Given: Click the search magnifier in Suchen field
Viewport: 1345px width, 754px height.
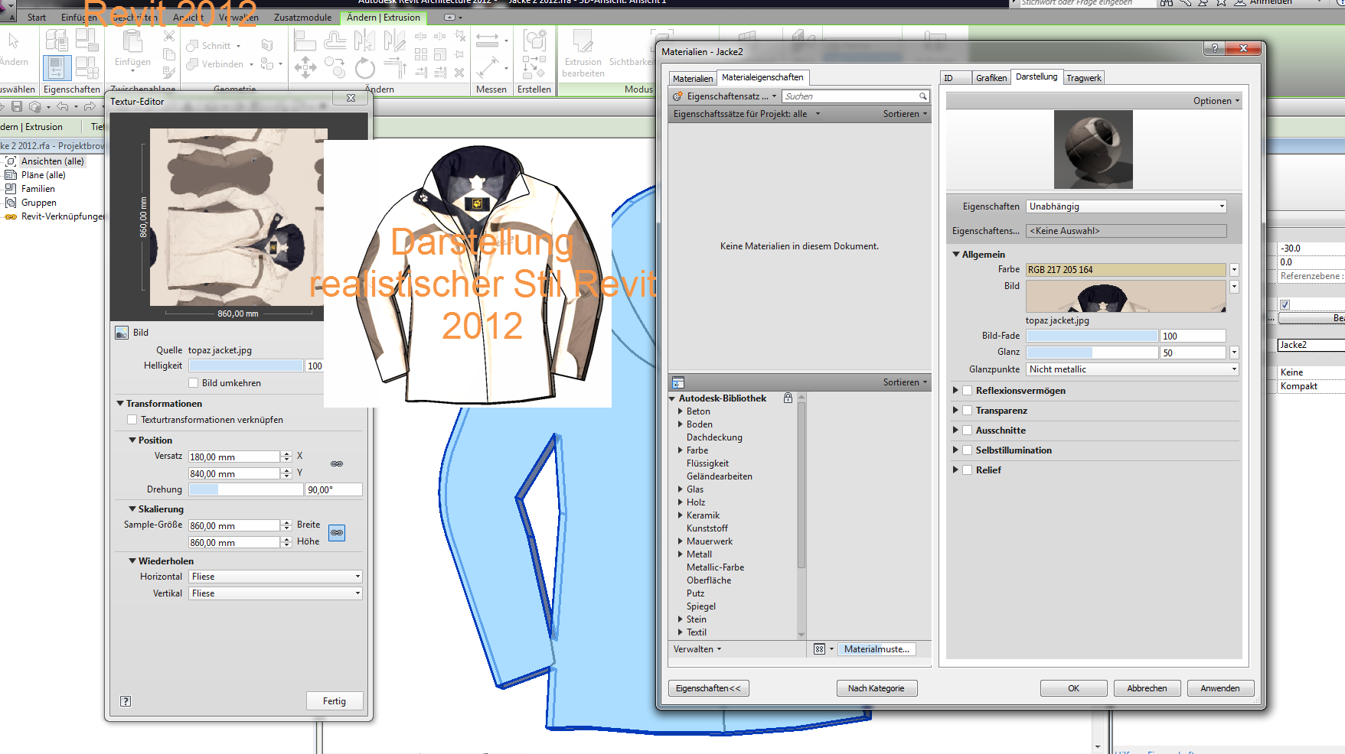Looking at the screenshot, I should [x=923, y=96].
